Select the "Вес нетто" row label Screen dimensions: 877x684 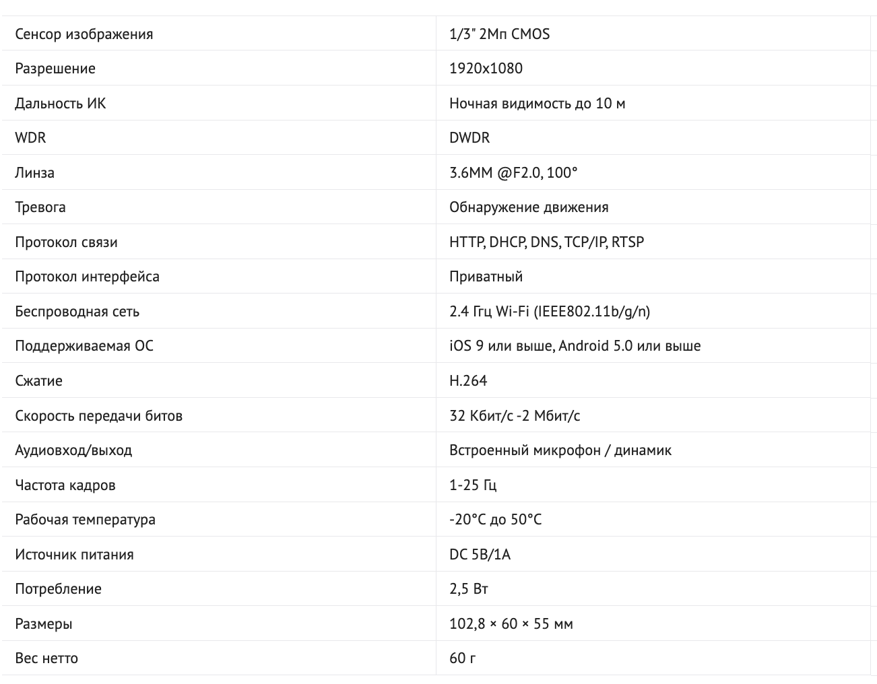click(46, 658)
